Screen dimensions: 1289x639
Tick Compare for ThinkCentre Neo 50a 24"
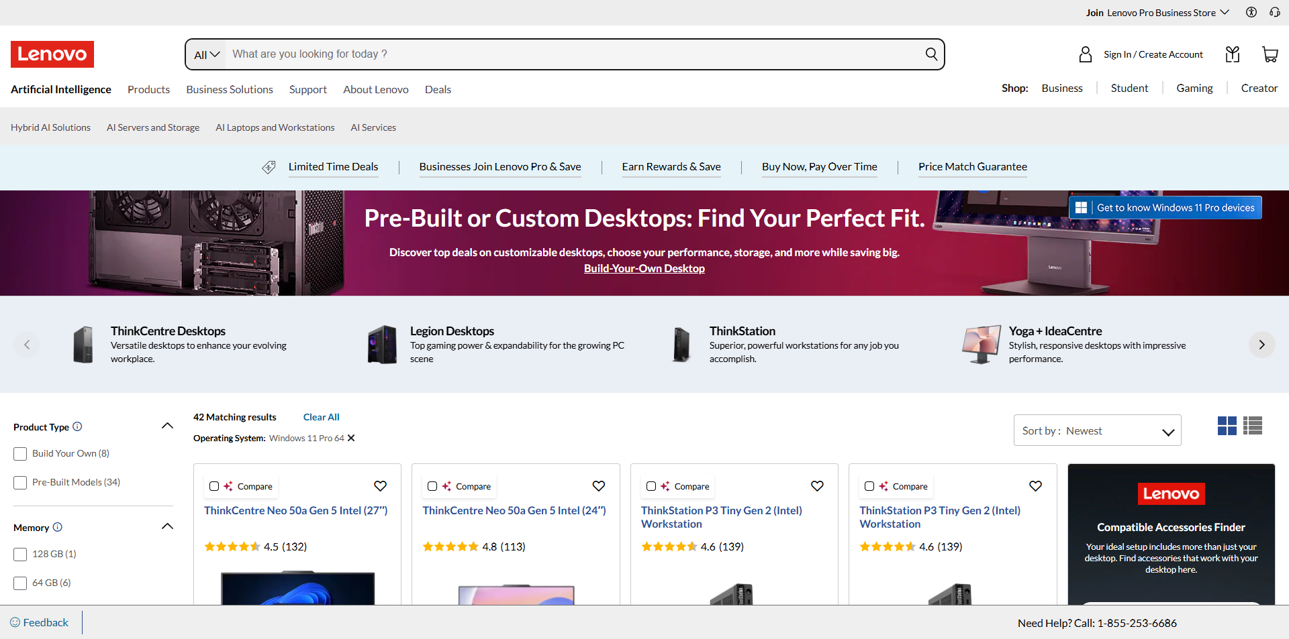(432, 486)
